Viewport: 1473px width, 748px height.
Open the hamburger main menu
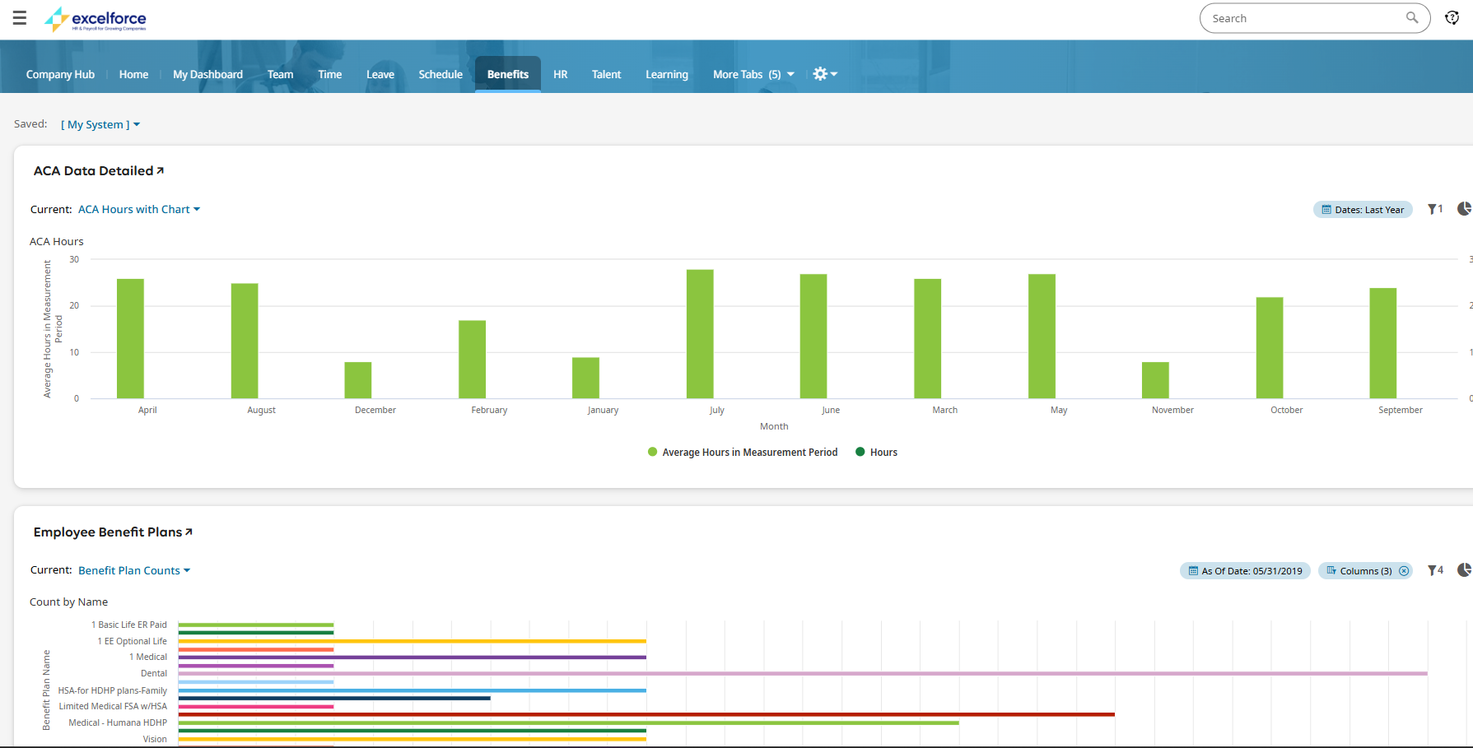click(x=20, y=18)
